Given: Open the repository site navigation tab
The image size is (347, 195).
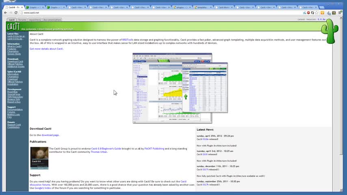Looking at the screenshot, I should click(x=35, y=19).
